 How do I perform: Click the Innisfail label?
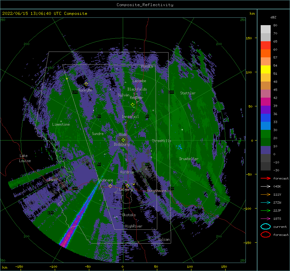(x=130, y=117)
